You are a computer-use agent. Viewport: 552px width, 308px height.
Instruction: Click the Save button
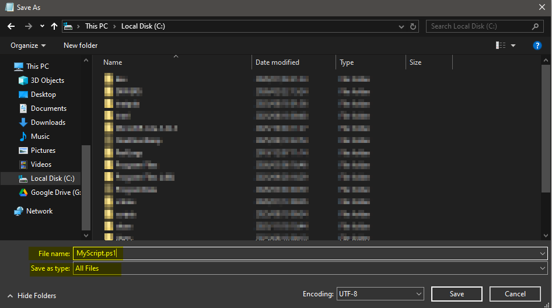pos(457,294)
